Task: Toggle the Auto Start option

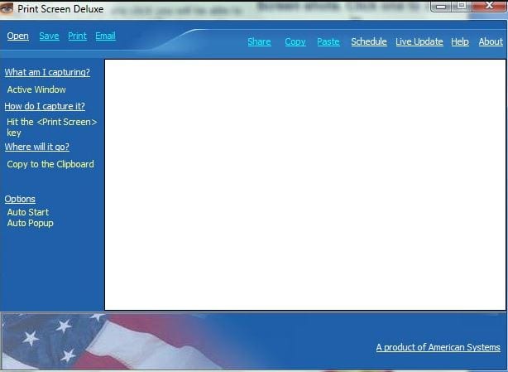Action: click(28, 212)
